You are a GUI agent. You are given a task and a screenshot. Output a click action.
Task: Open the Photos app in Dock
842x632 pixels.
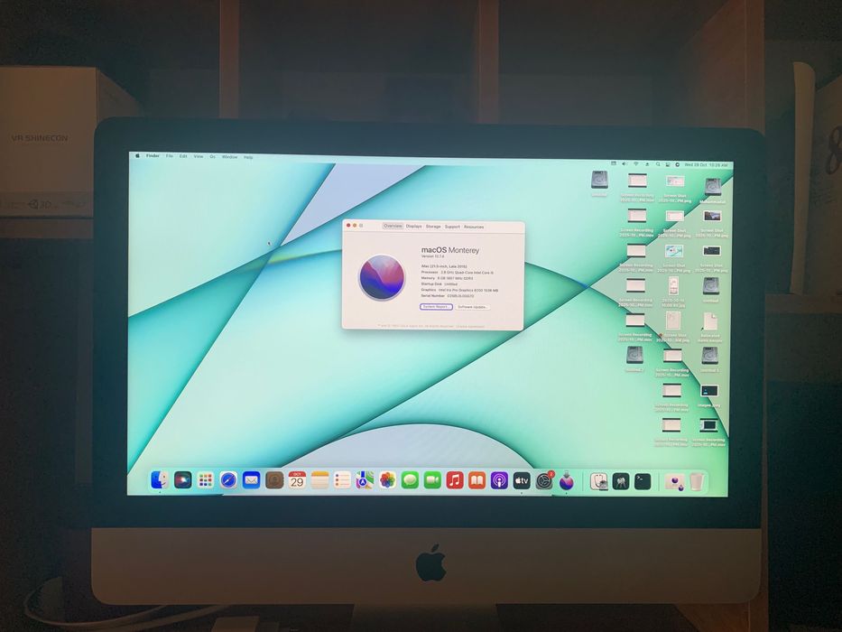click(x=387, y=480)
